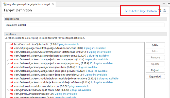Screen dimensions: 170x98
Task: Click m2 icon of jackson-dataformat-xml row
Action: click(x=11, y=52)
